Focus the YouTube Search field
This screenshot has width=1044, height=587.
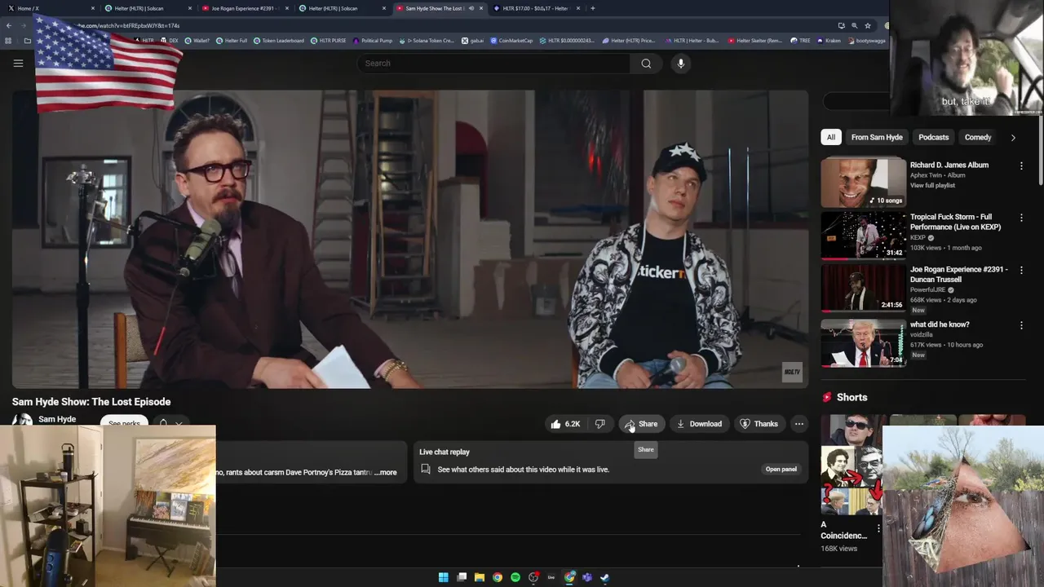coord(493,64)
